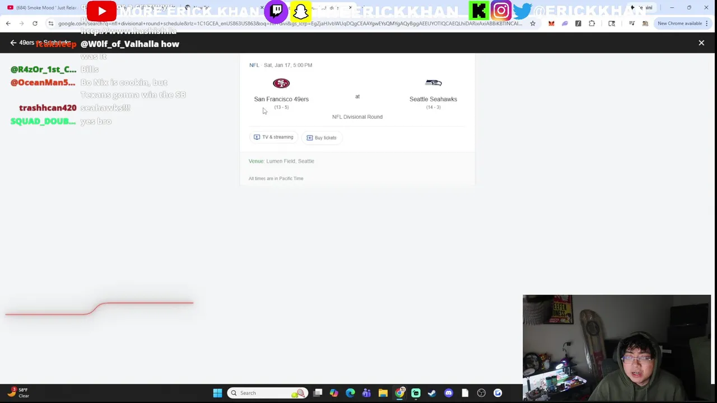717x403 pixels.
Task: Click the back arrow beside 49ers vs Seahawks
Action: 13,43
